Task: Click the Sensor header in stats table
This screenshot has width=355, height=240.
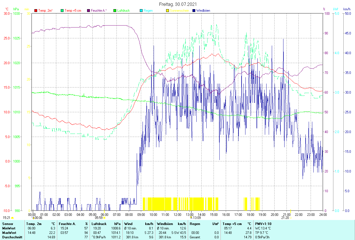Action: pos(7,224)
